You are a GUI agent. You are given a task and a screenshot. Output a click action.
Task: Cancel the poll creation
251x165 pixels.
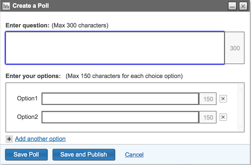pos(134,155)
